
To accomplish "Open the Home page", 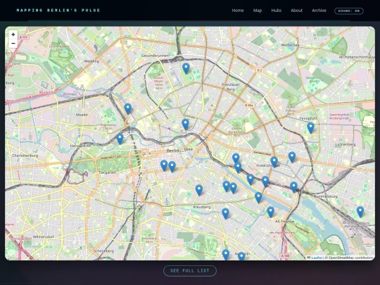I will (238, 11).
